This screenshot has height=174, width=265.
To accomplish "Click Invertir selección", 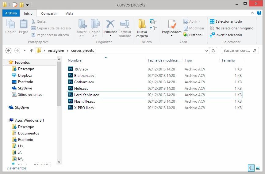I will [226, 35].
